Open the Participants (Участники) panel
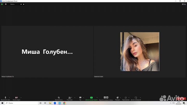This screenshot has height=105, width=187. pyautogui.click(x=70, y=98)
